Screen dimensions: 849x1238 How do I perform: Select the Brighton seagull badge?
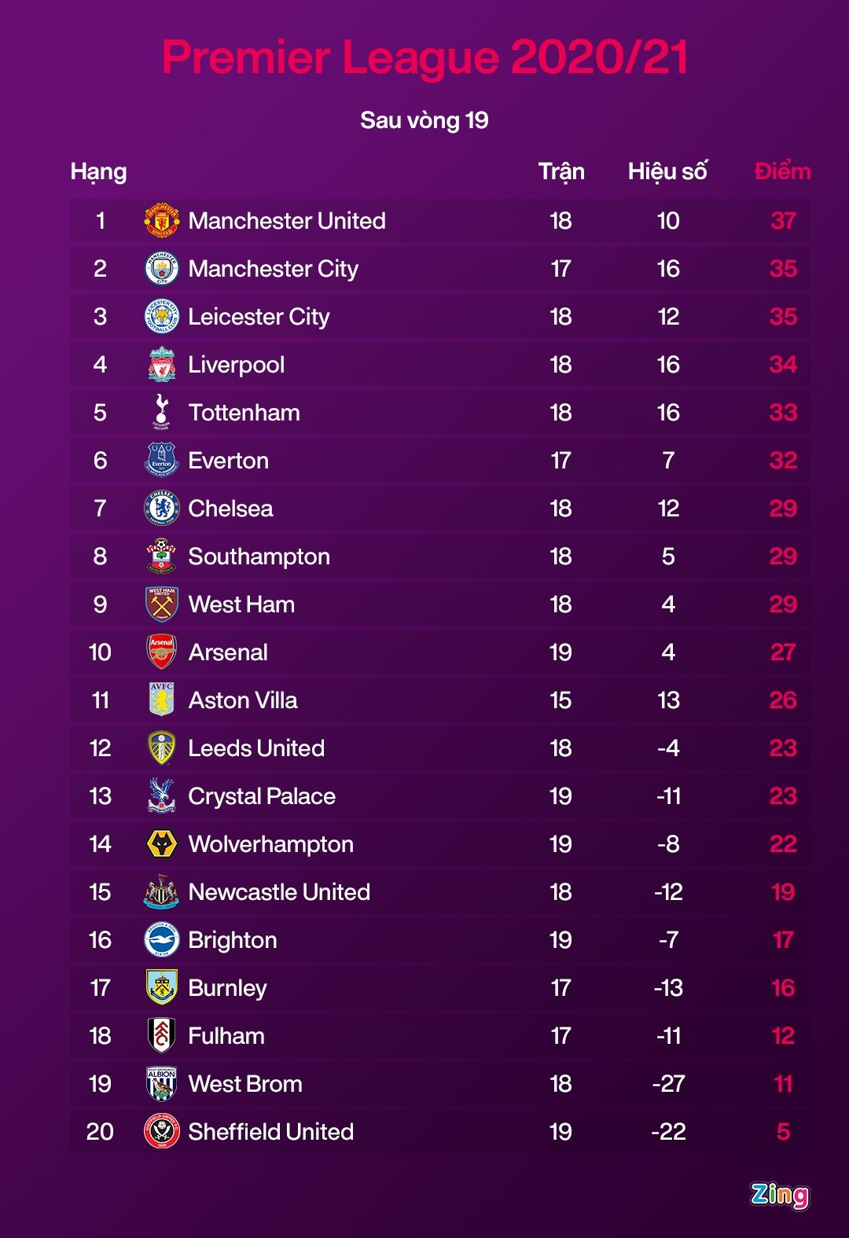point(161,940)
